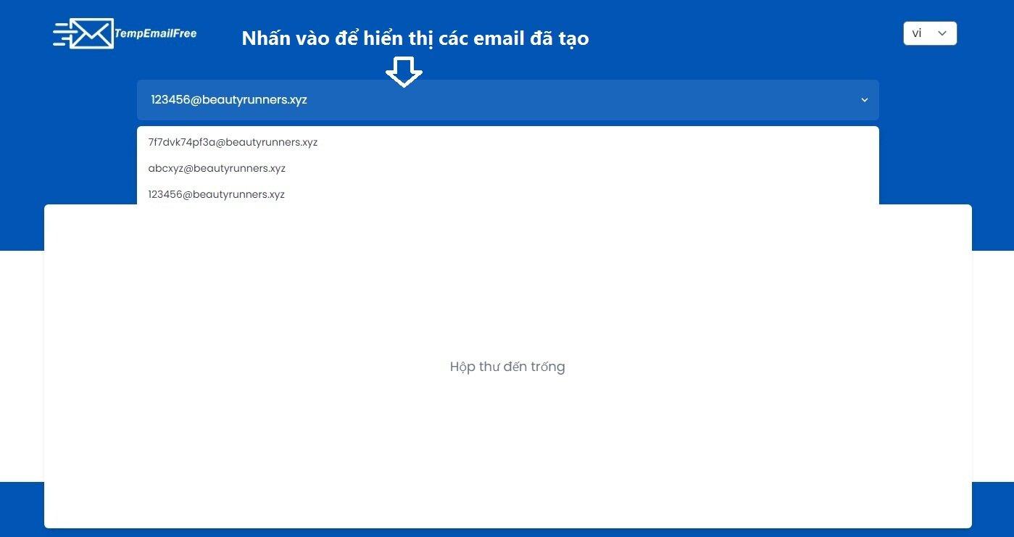Pick the 123456@beautyrunners.xyz list entry
Viewport: 1014px width, 537px height.
click(507, 194)
